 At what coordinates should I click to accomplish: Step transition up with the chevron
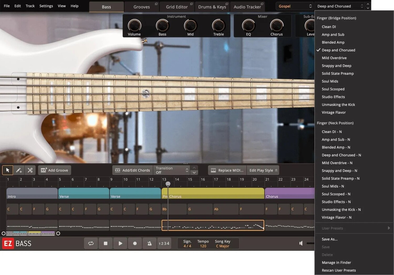pyautogui.click(x=194, y=168)
